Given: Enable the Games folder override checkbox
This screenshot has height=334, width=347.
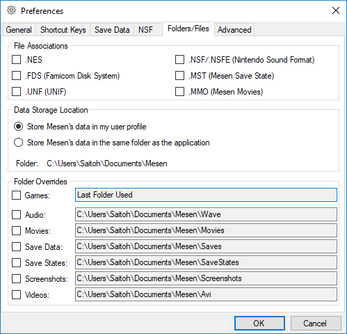Looking at the screenshot, I should [x=16, y=195].
